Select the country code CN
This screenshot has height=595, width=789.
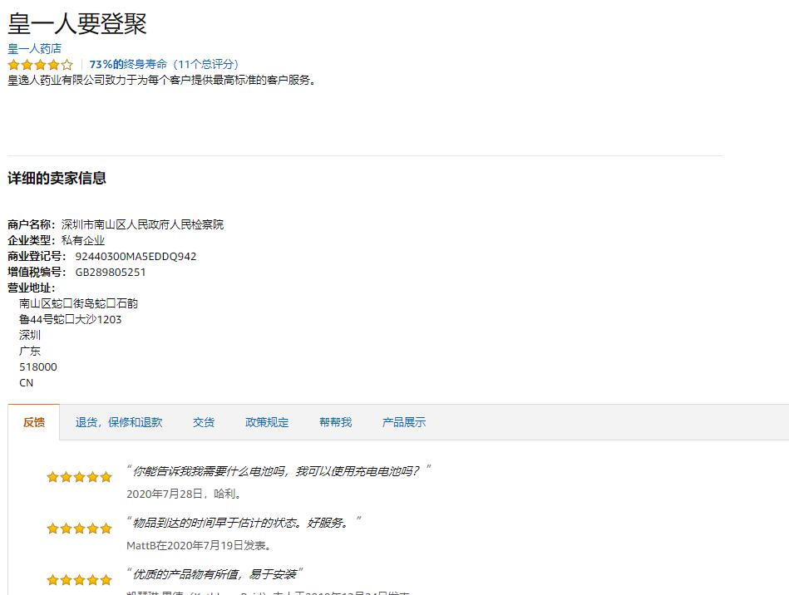[26, 383]
